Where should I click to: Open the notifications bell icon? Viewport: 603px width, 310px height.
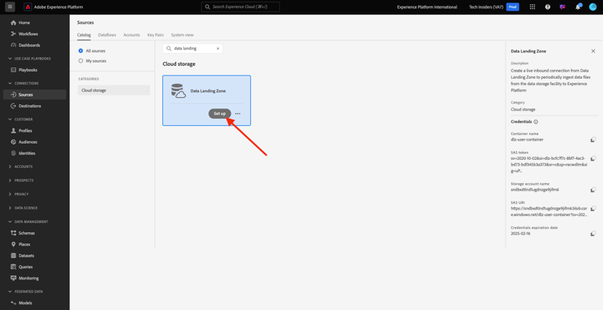pos(578,7)
